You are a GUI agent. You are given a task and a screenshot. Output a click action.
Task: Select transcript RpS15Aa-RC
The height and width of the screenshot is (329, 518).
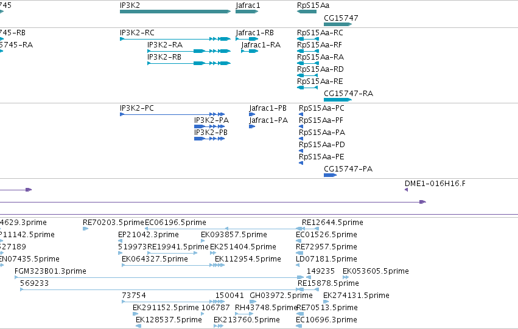(308, 39)
